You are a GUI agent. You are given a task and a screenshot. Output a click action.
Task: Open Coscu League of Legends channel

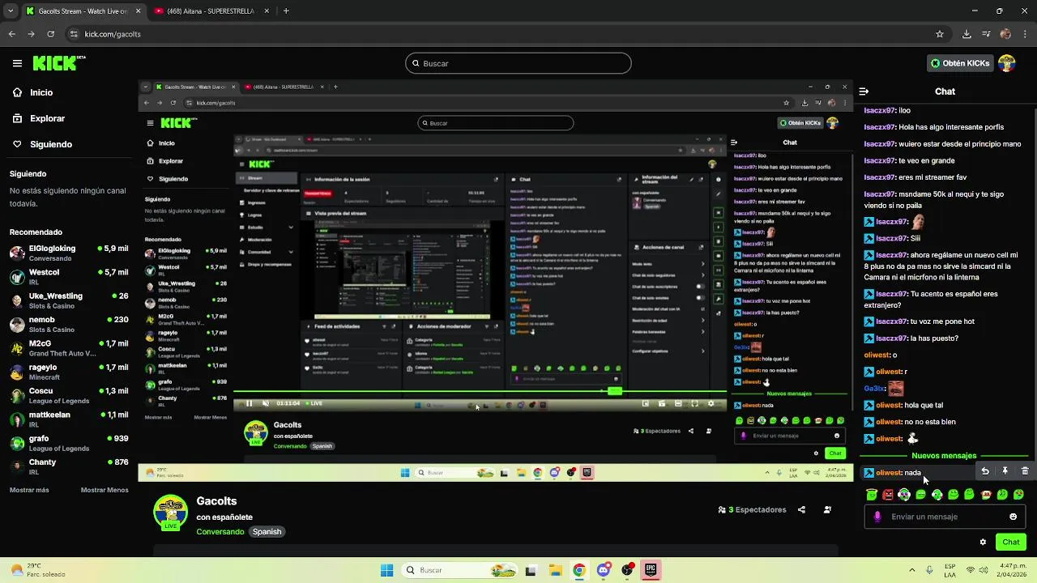(69, 395)
